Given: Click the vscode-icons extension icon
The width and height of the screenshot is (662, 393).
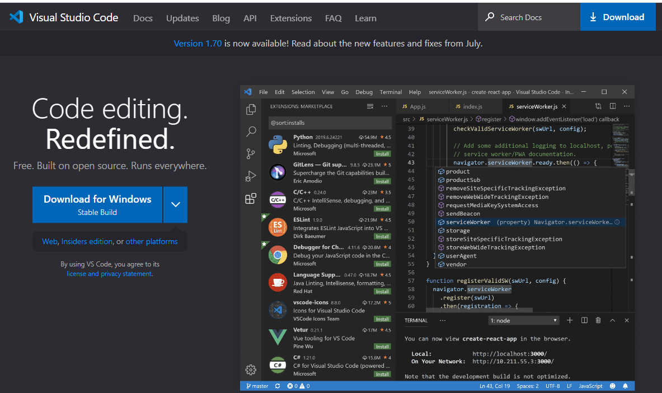Looking at the screenshot, I should pyautogui.click(x=278, y=310).
